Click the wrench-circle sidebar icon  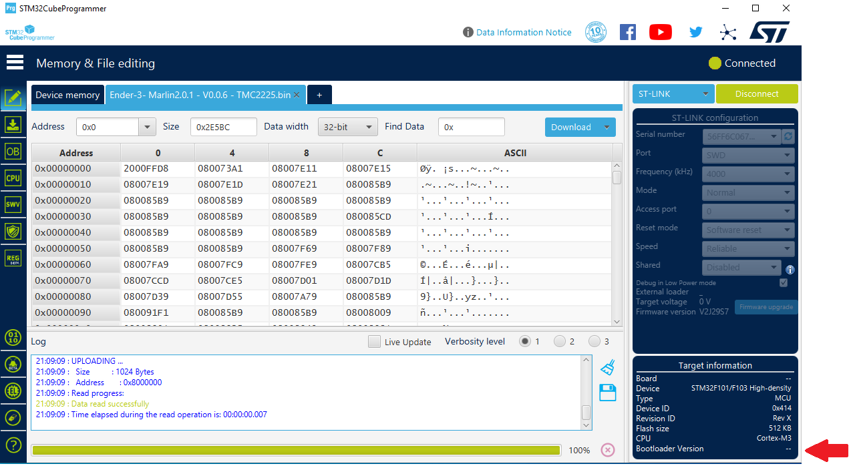point(13,417)
